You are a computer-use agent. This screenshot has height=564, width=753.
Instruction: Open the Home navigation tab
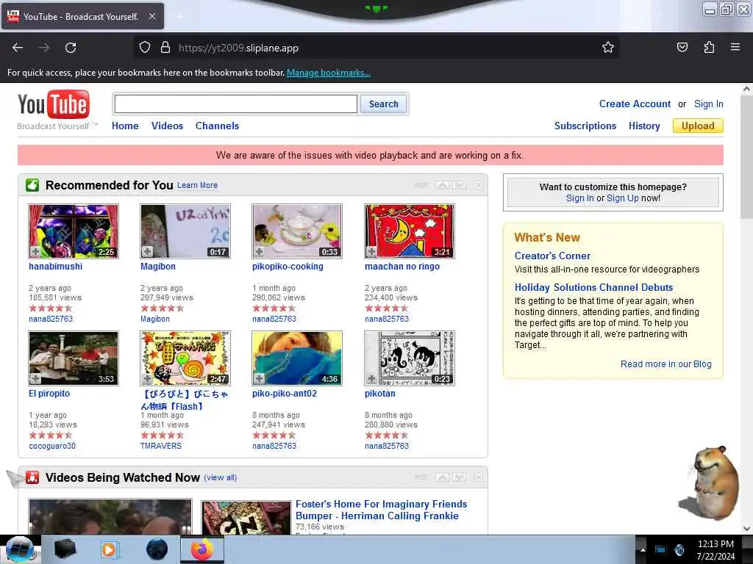125,126
